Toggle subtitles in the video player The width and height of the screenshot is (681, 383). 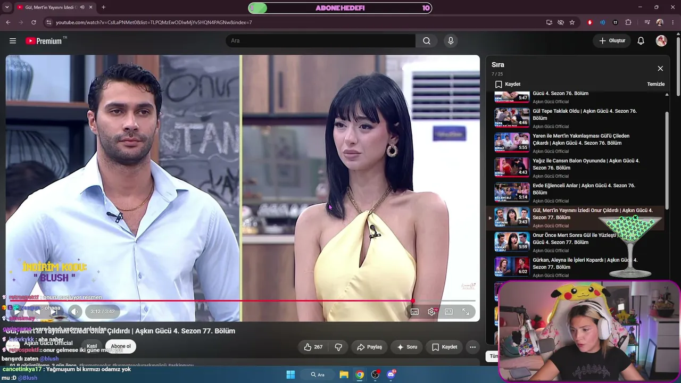[x=414, y=312]
